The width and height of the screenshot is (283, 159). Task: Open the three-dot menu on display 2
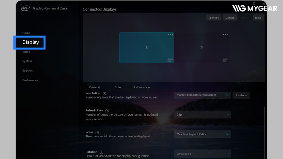225,35
